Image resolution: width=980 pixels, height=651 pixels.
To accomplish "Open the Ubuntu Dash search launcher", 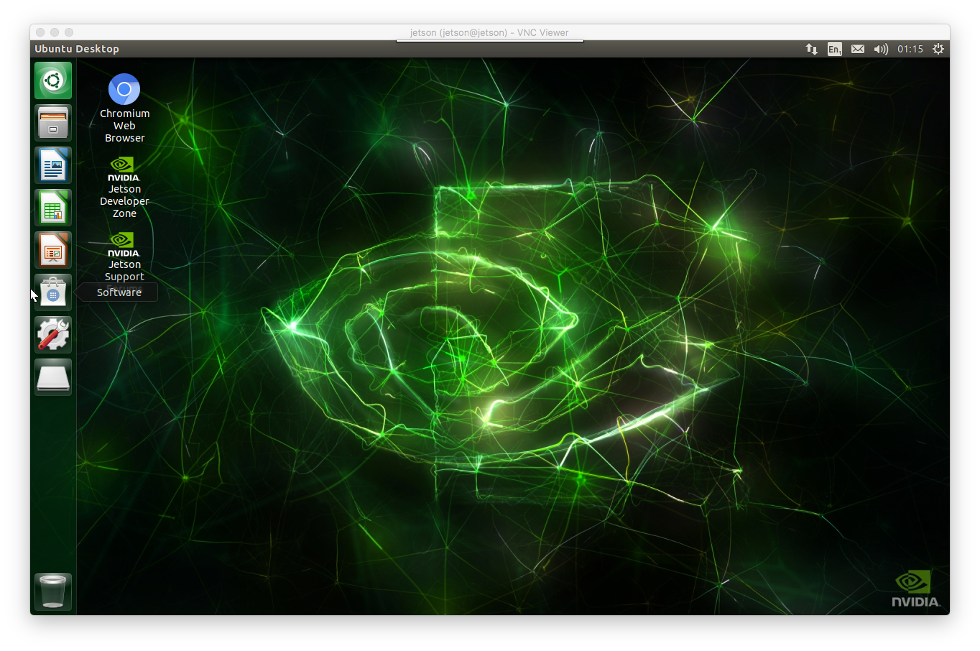I will [x=53, y=80].
